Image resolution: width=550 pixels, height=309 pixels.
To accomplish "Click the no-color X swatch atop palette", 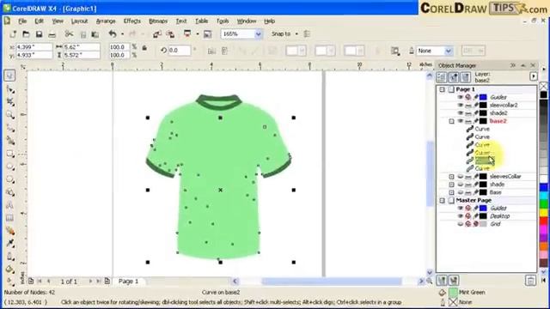I will 543,86.
